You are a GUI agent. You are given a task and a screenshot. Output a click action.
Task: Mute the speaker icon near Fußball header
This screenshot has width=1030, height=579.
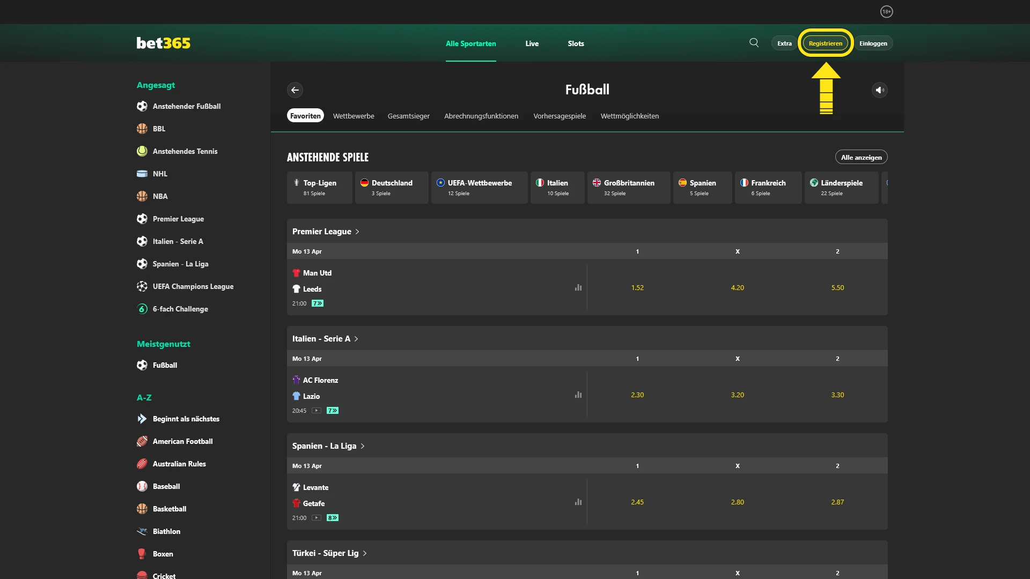click(879, 90)
